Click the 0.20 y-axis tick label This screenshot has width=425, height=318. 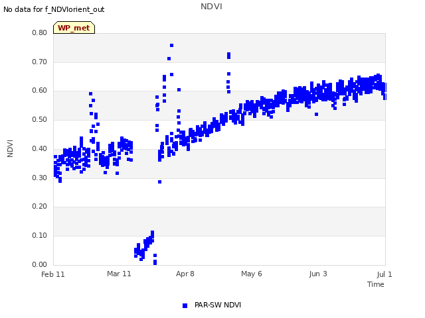[x=40, y=206]
